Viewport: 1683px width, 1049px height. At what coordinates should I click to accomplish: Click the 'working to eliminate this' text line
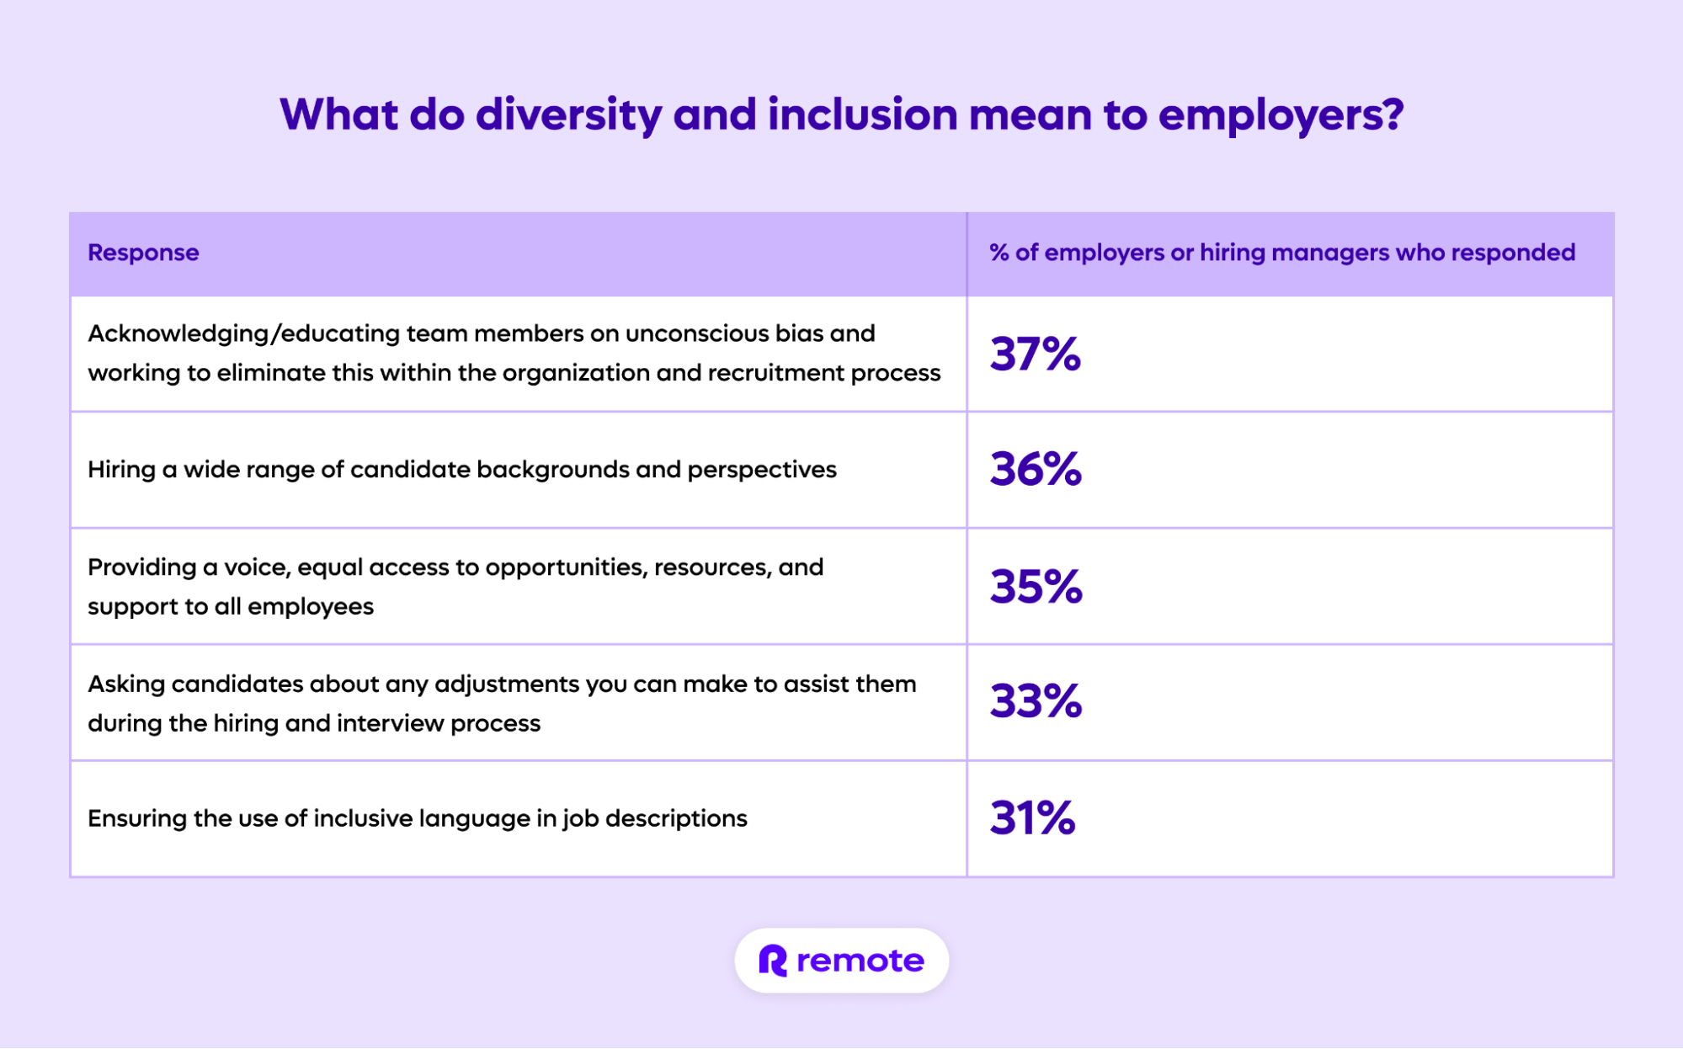[514, 373]
